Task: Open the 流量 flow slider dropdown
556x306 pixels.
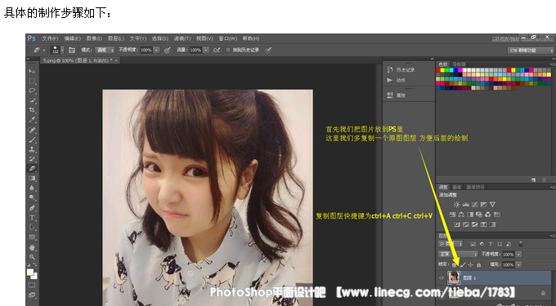Action: 206,51
